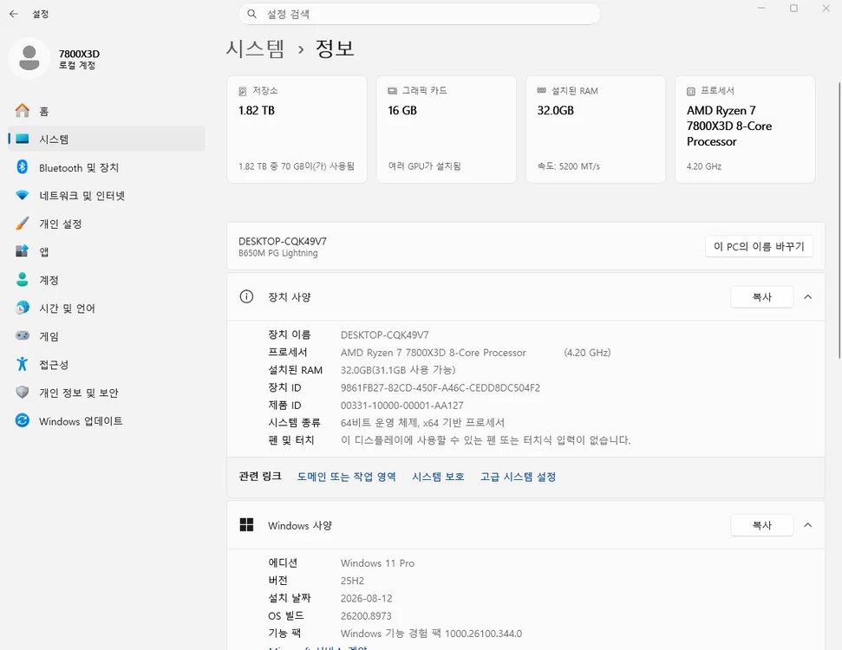The height and width of the screenshot is (650, 842).
Task: Maximize the Settings window
Action: tap(793, 8)
